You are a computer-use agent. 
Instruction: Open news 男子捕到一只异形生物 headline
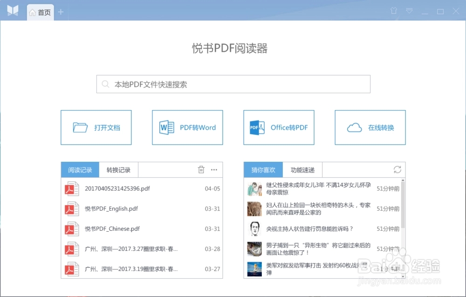click(318, 249)
